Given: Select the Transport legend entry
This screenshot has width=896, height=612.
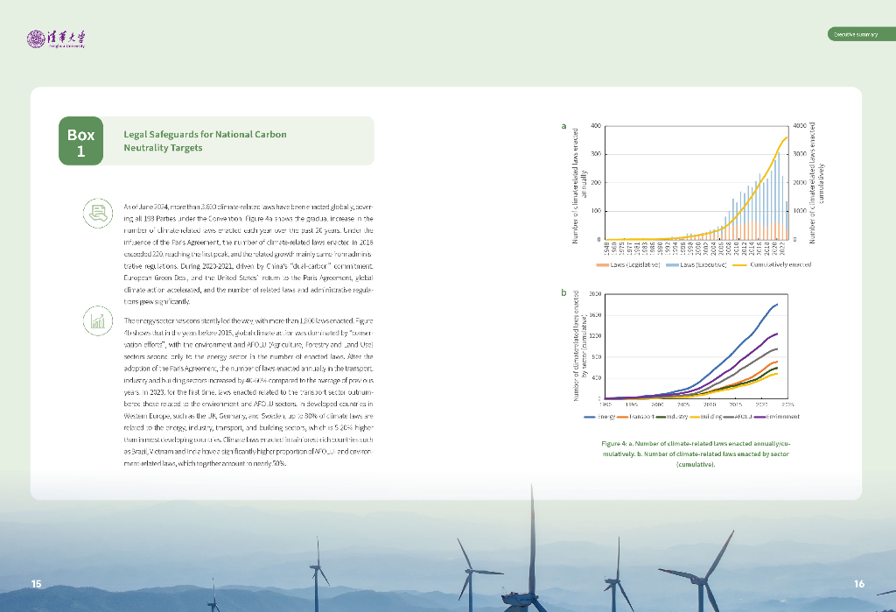Looking at the screenshot, I should tap(635, 417).
